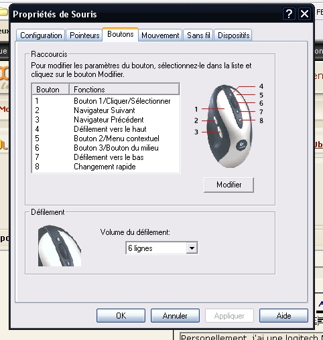Click the Annuler button
The height and width of the screenshot is (340, 323).
(x=175, y=316)
